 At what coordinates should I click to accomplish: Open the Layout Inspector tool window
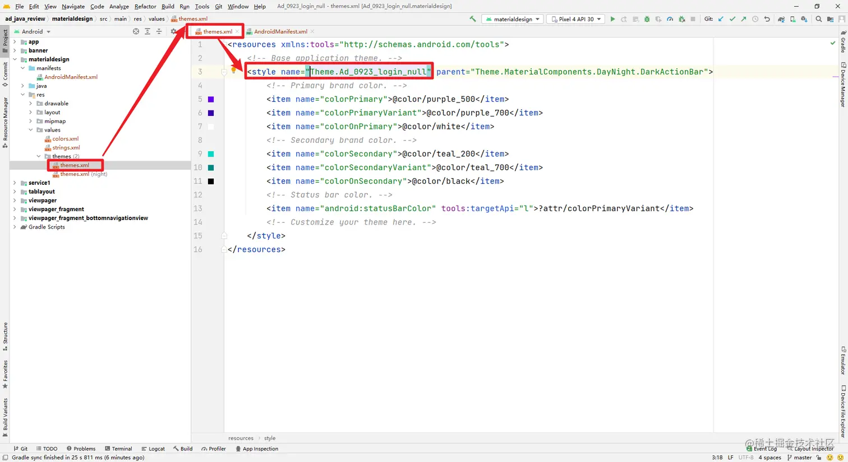tap(810, 449)
